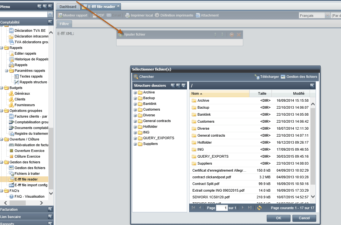Open the Attachment toolbar item

207,15
